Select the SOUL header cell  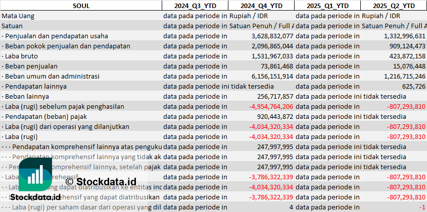pos(81,6)
